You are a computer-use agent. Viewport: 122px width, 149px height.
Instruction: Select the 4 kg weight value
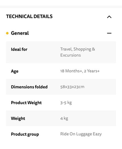click(x=64, y=118)
